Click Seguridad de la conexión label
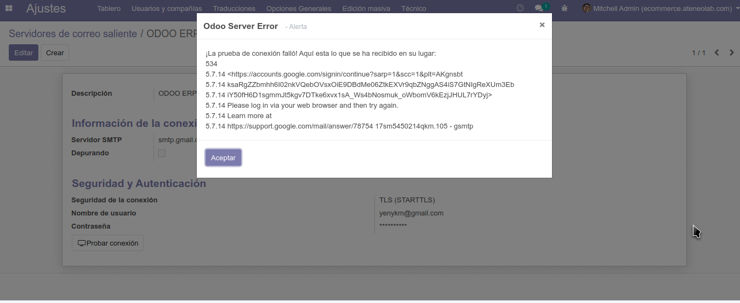 coord(114,200)
